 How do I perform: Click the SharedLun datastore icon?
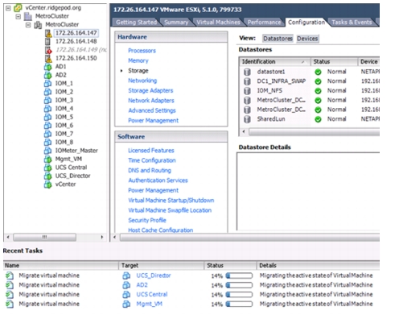click(247, 119)
